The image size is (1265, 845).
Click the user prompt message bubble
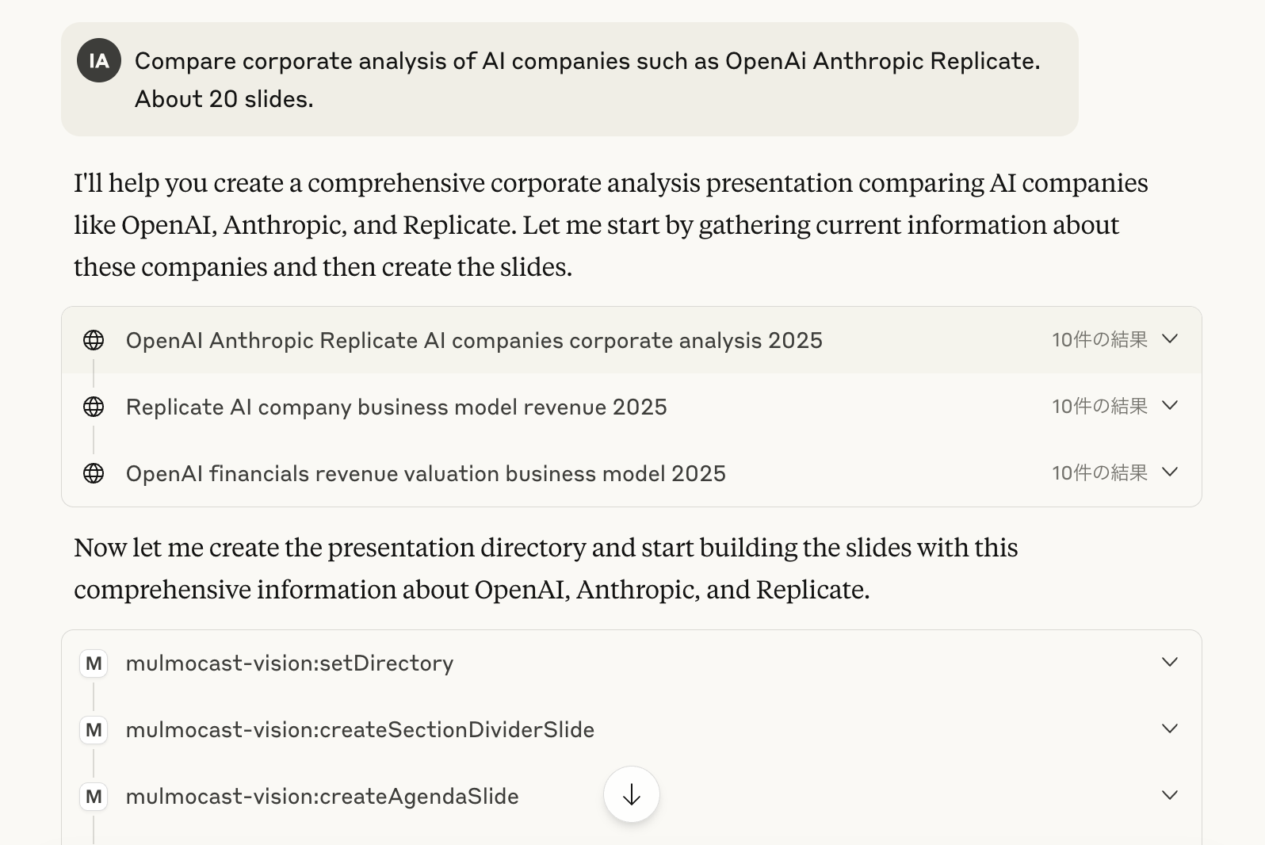(587, 80)
